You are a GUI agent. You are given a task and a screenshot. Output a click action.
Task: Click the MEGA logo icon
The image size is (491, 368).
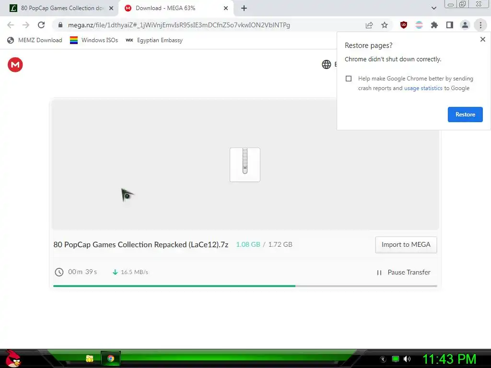tap(15, 65)
